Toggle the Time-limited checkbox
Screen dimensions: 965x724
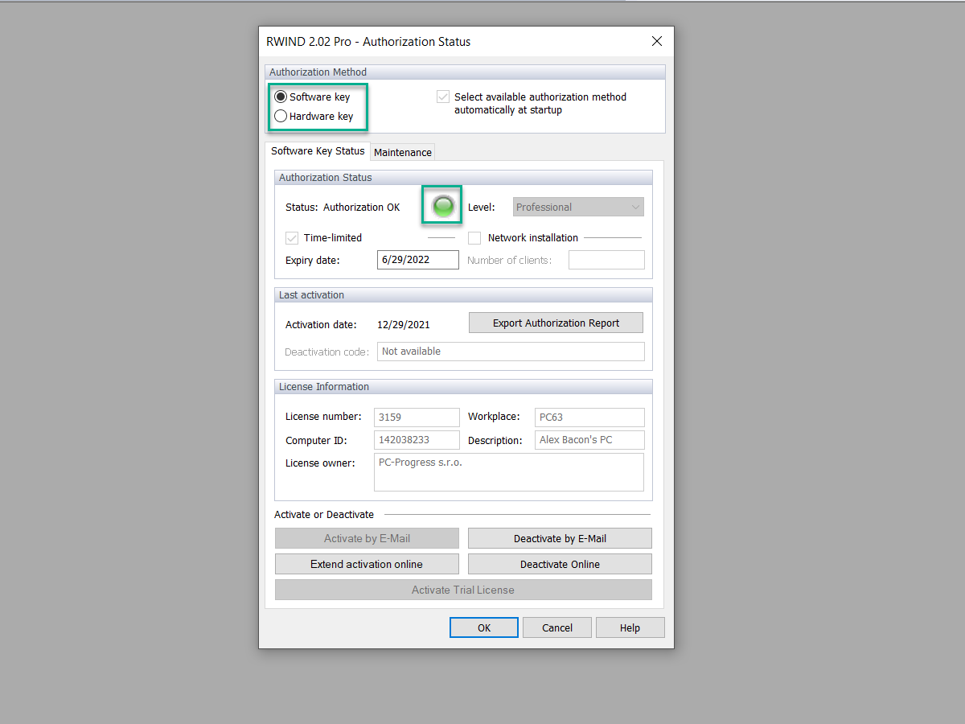click(x=292, y=237)
